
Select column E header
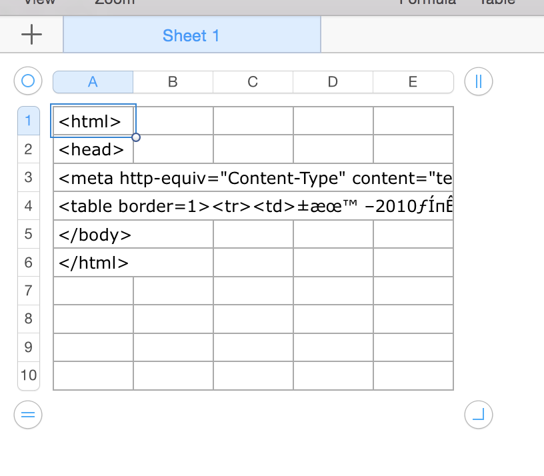pos(413,82)
